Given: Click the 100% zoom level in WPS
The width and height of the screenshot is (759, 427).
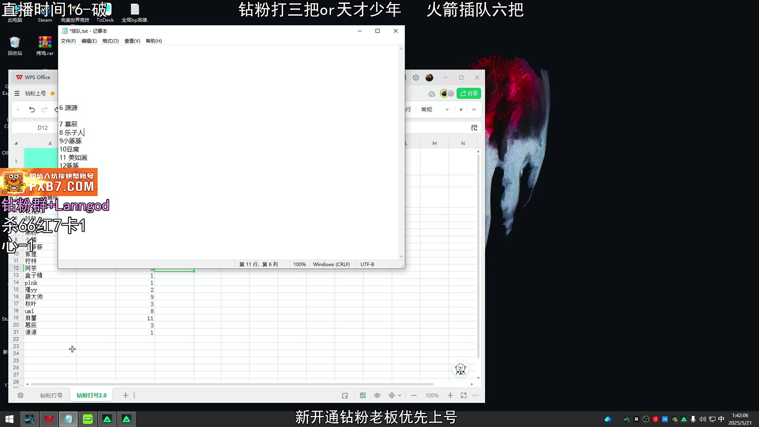Looking at the screenshot, I should click(432, 395).
